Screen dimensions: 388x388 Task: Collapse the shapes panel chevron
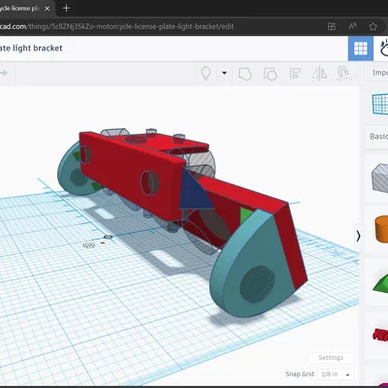pos(358,236)
